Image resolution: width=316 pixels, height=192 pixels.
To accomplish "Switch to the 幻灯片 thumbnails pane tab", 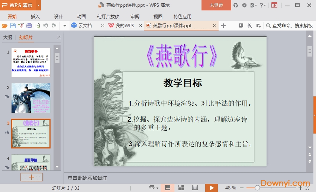I will click(x=26, y=38).
